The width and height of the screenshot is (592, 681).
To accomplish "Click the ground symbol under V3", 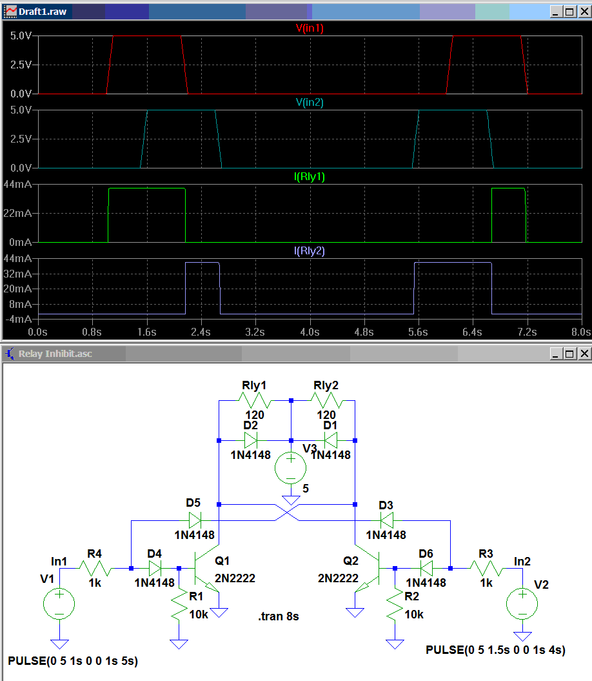I will coord(290,500).
